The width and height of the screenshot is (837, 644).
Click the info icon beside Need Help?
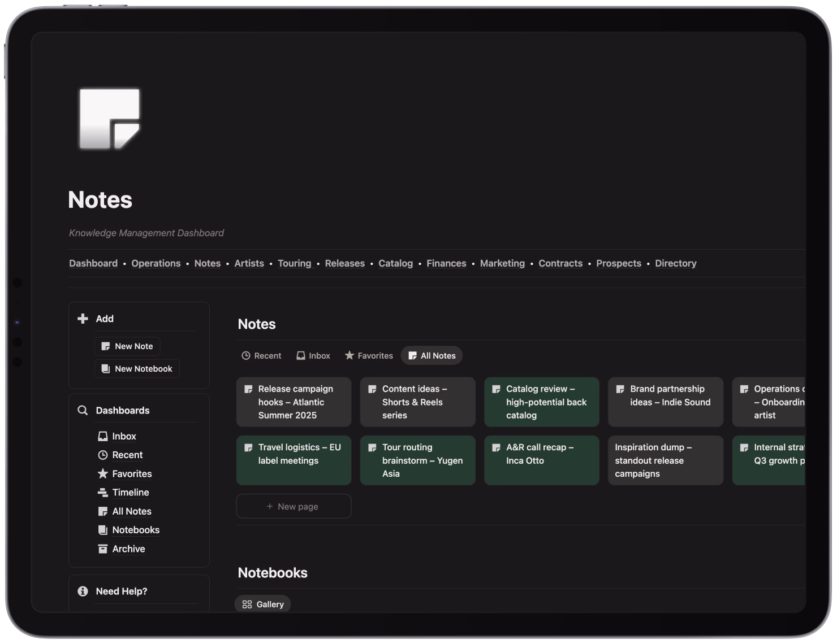[83, 591]
